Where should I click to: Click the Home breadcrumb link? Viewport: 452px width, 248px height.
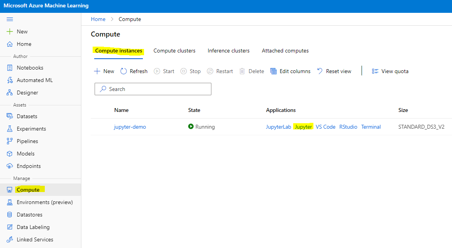point(98,19)
